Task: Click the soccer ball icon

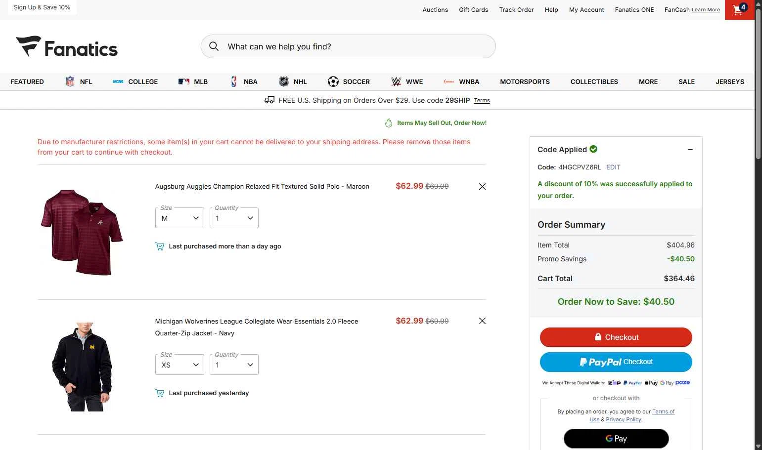Action: (333, 82)
